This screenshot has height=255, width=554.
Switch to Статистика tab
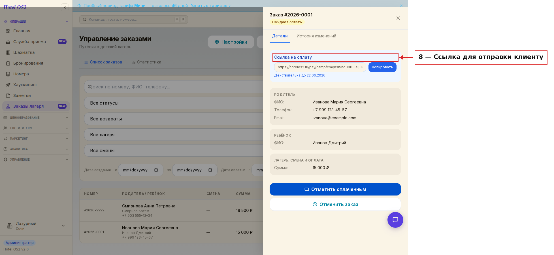tap(146, 62)
